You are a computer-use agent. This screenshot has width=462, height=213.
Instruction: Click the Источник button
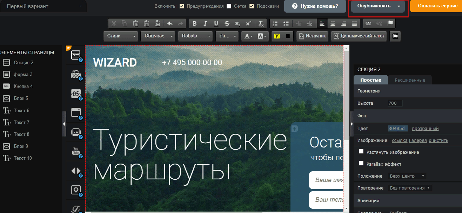coord(312,36)
